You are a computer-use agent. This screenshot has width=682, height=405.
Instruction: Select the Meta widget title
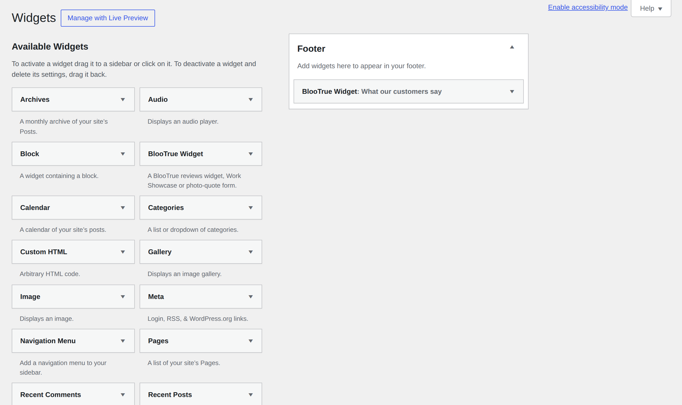[x=156, y=297]
